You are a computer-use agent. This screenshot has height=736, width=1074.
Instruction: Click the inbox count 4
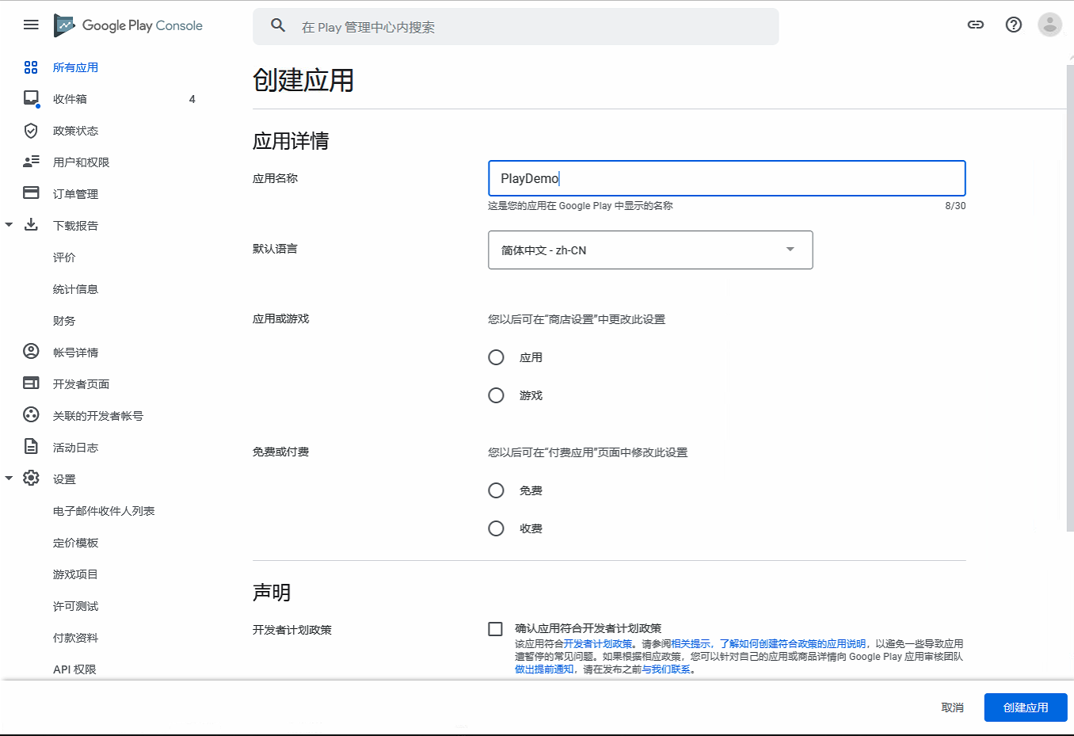click(192, 99)
